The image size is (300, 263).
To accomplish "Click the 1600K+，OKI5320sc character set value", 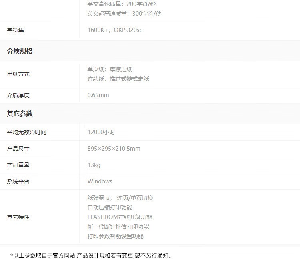I will 114,30.
